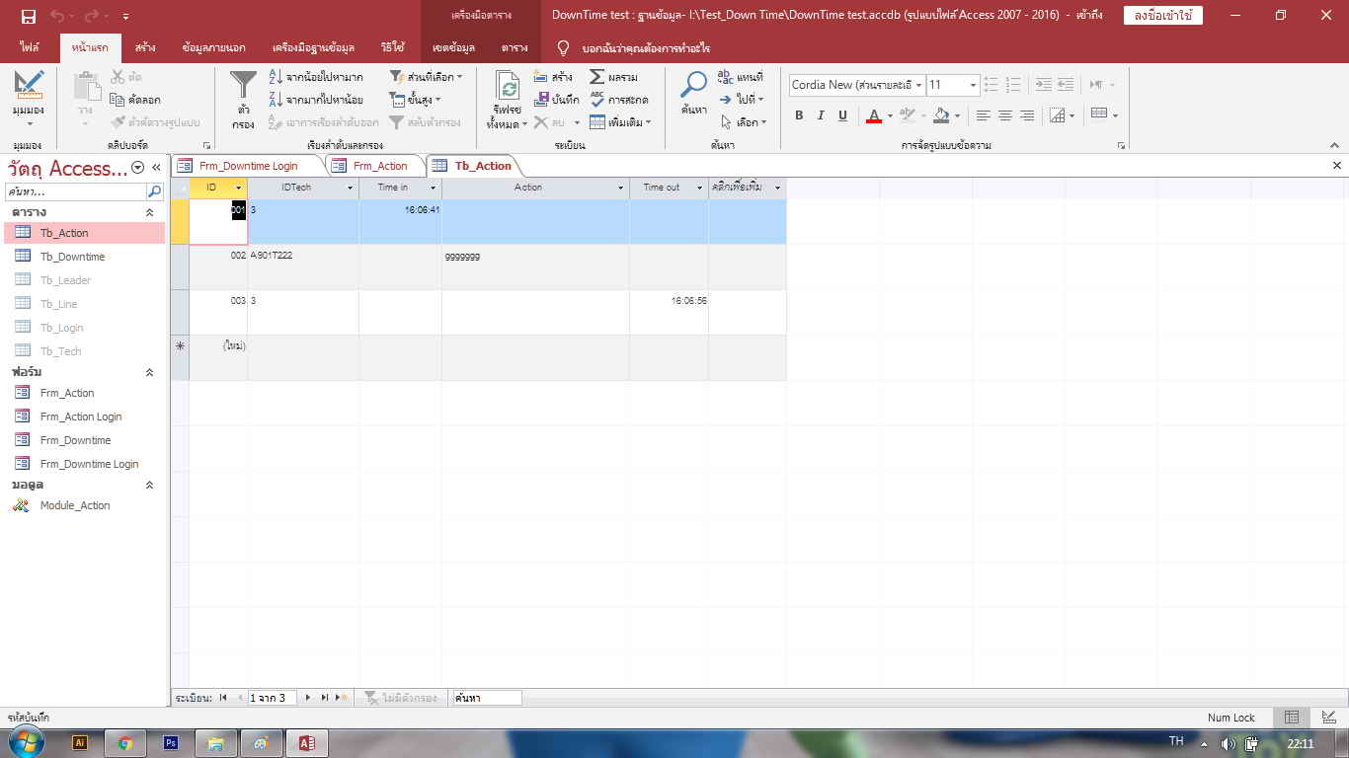
Task: Center align text
Action: 1004,115
